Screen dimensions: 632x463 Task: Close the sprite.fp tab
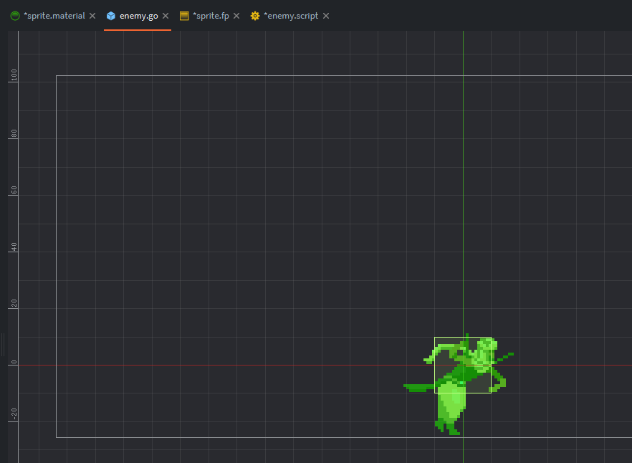click(237, 16)
